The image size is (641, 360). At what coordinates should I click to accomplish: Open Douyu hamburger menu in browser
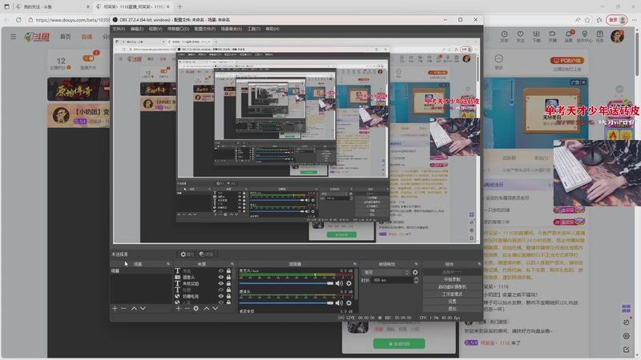point(14,37)
